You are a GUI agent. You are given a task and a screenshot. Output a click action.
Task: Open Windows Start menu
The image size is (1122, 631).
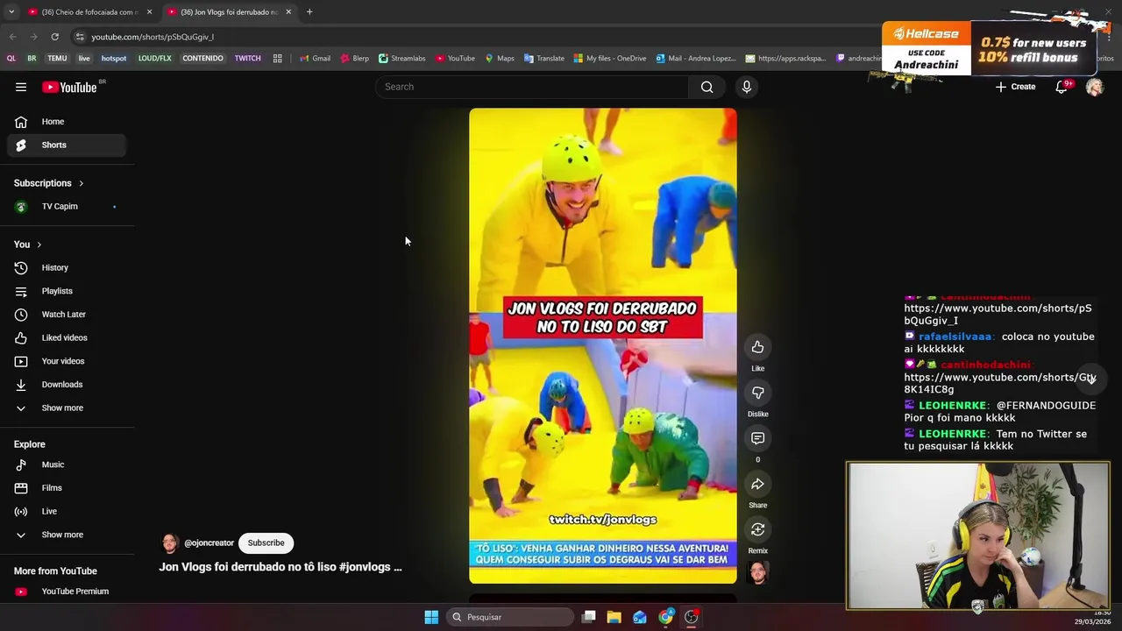point(431,617)
